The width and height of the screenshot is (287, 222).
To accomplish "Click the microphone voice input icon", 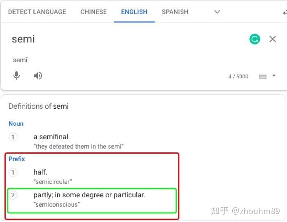I will pos(16,75).
